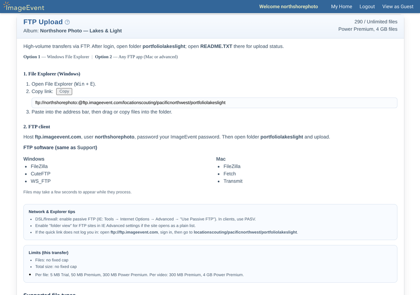Click the Files: no fixed cap line
Viewport: 420px width, 295px height.
coord(52,260)
